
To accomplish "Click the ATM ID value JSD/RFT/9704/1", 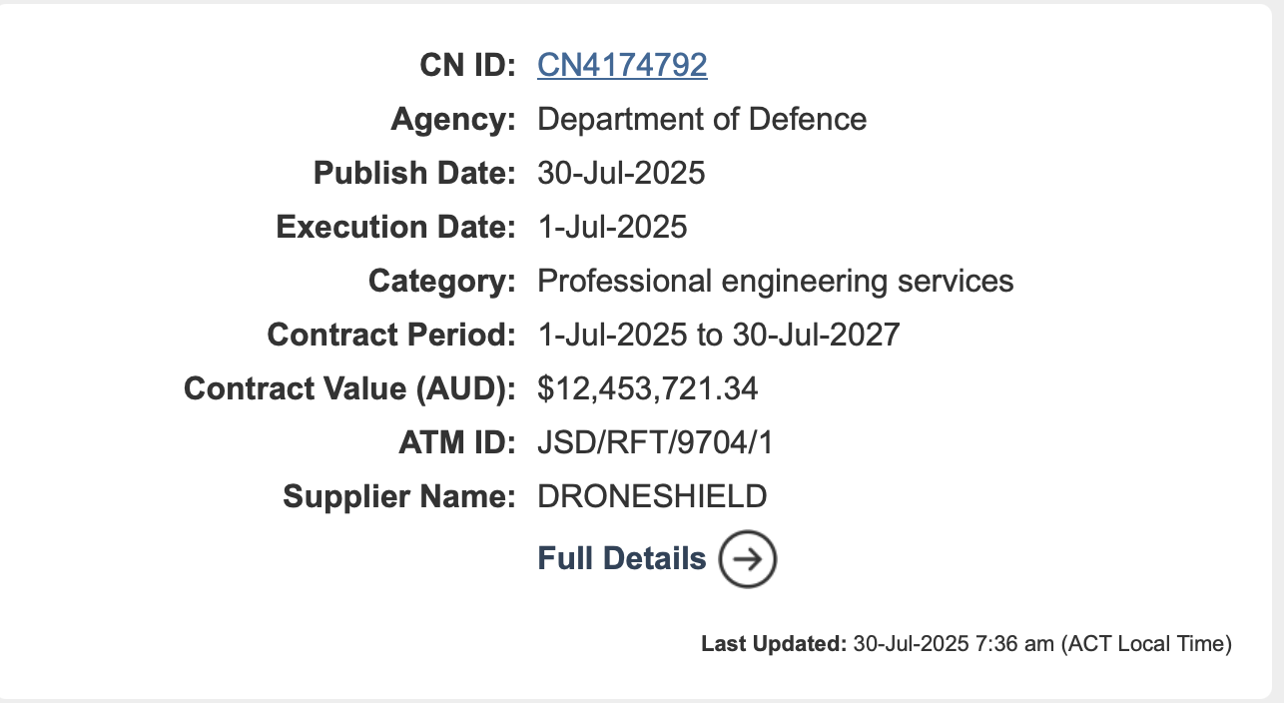I will (655, 442).
